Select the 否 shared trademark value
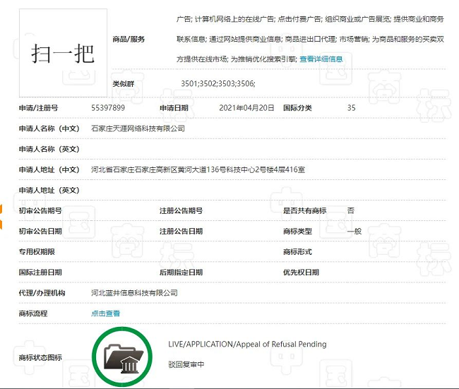 [x=351, y=210]
